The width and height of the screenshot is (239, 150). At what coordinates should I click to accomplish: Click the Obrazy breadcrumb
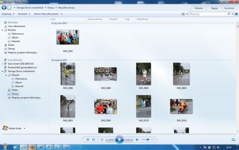pyautogui.click(x=50, y=8)
